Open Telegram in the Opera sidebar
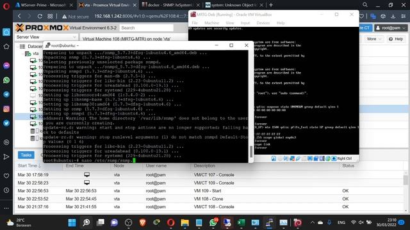 pos(6,94)
